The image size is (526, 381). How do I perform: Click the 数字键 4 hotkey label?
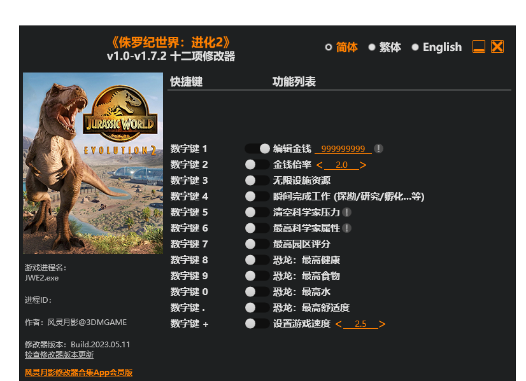(x=189, y=197)
